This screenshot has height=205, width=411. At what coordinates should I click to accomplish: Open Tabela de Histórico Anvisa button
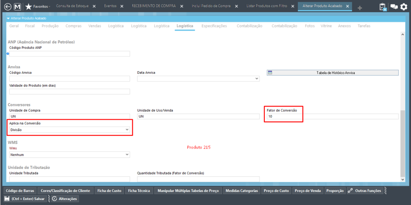coord(332,73)
